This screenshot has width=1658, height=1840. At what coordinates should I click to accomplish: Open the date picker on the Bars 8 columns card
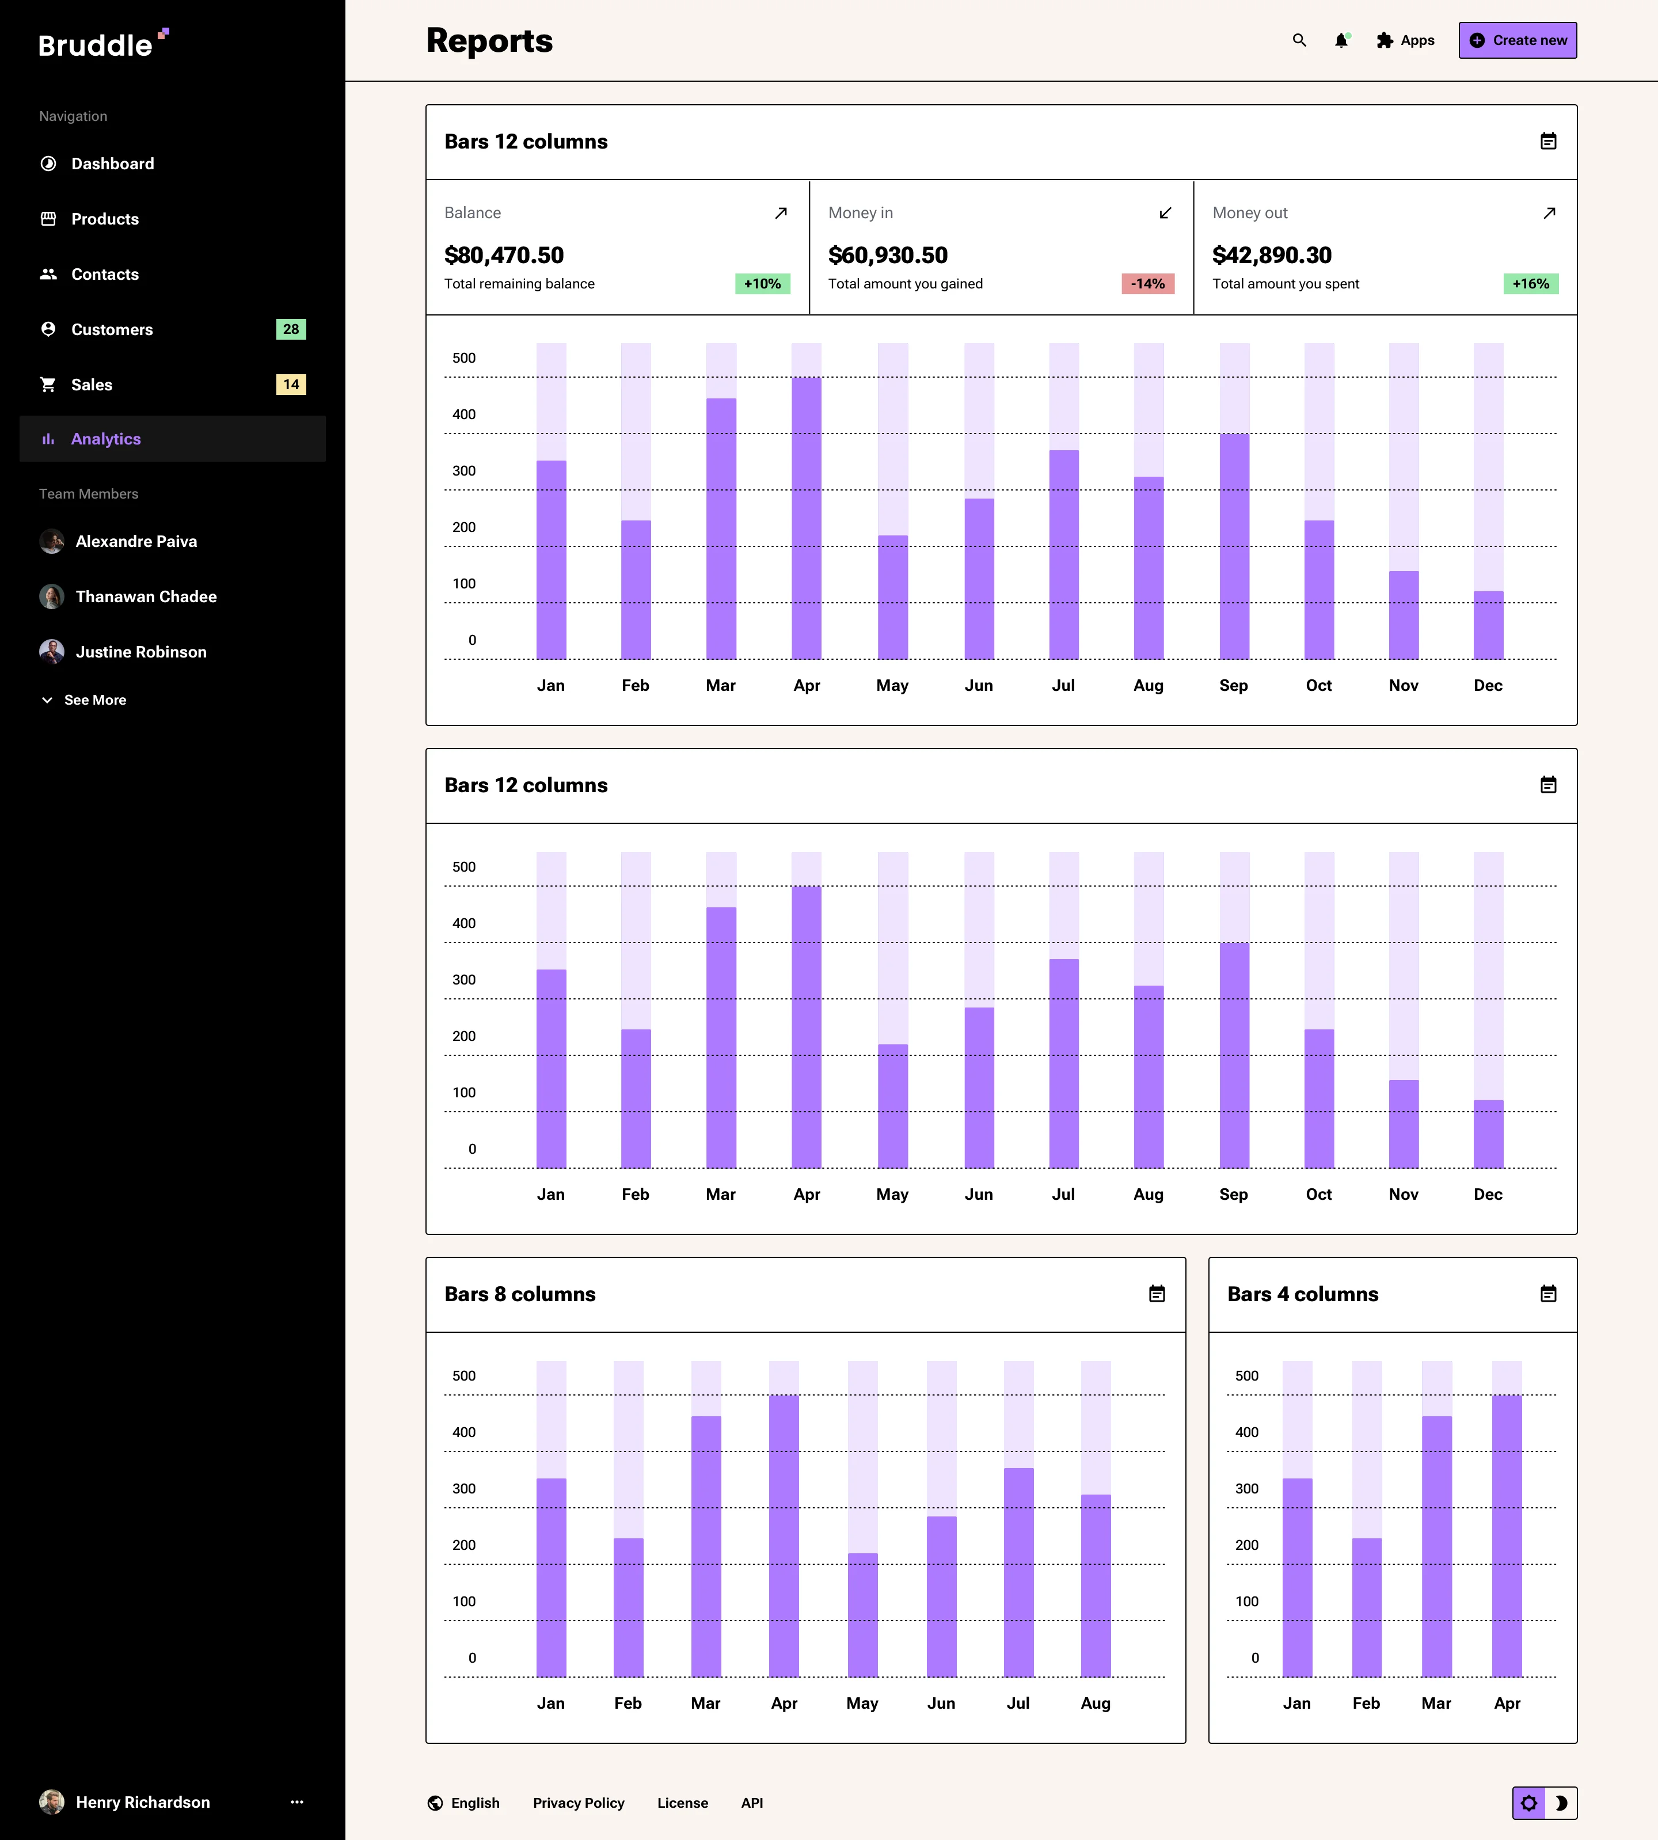click(x=1156, y=1294)
